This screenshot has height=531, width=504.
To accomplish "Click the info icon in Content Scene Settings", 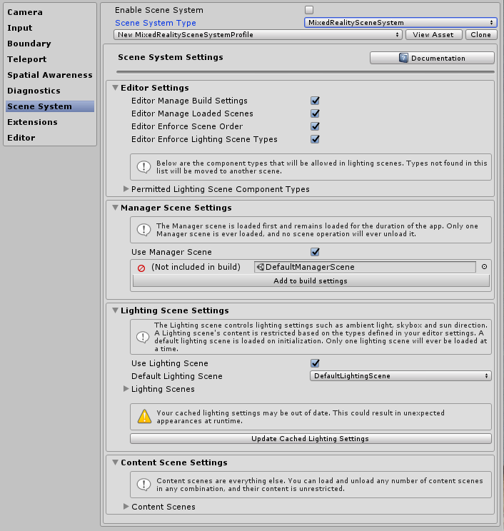I will (144, 485).
